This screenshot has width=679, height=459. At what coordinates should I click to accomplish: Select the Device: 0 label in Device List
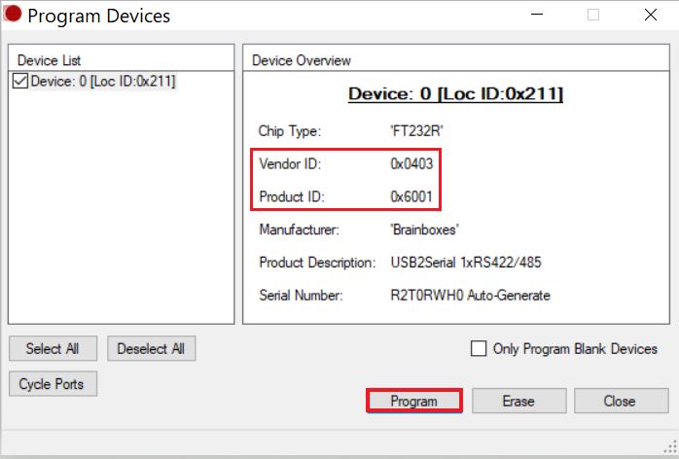click(x=102, y=82)
